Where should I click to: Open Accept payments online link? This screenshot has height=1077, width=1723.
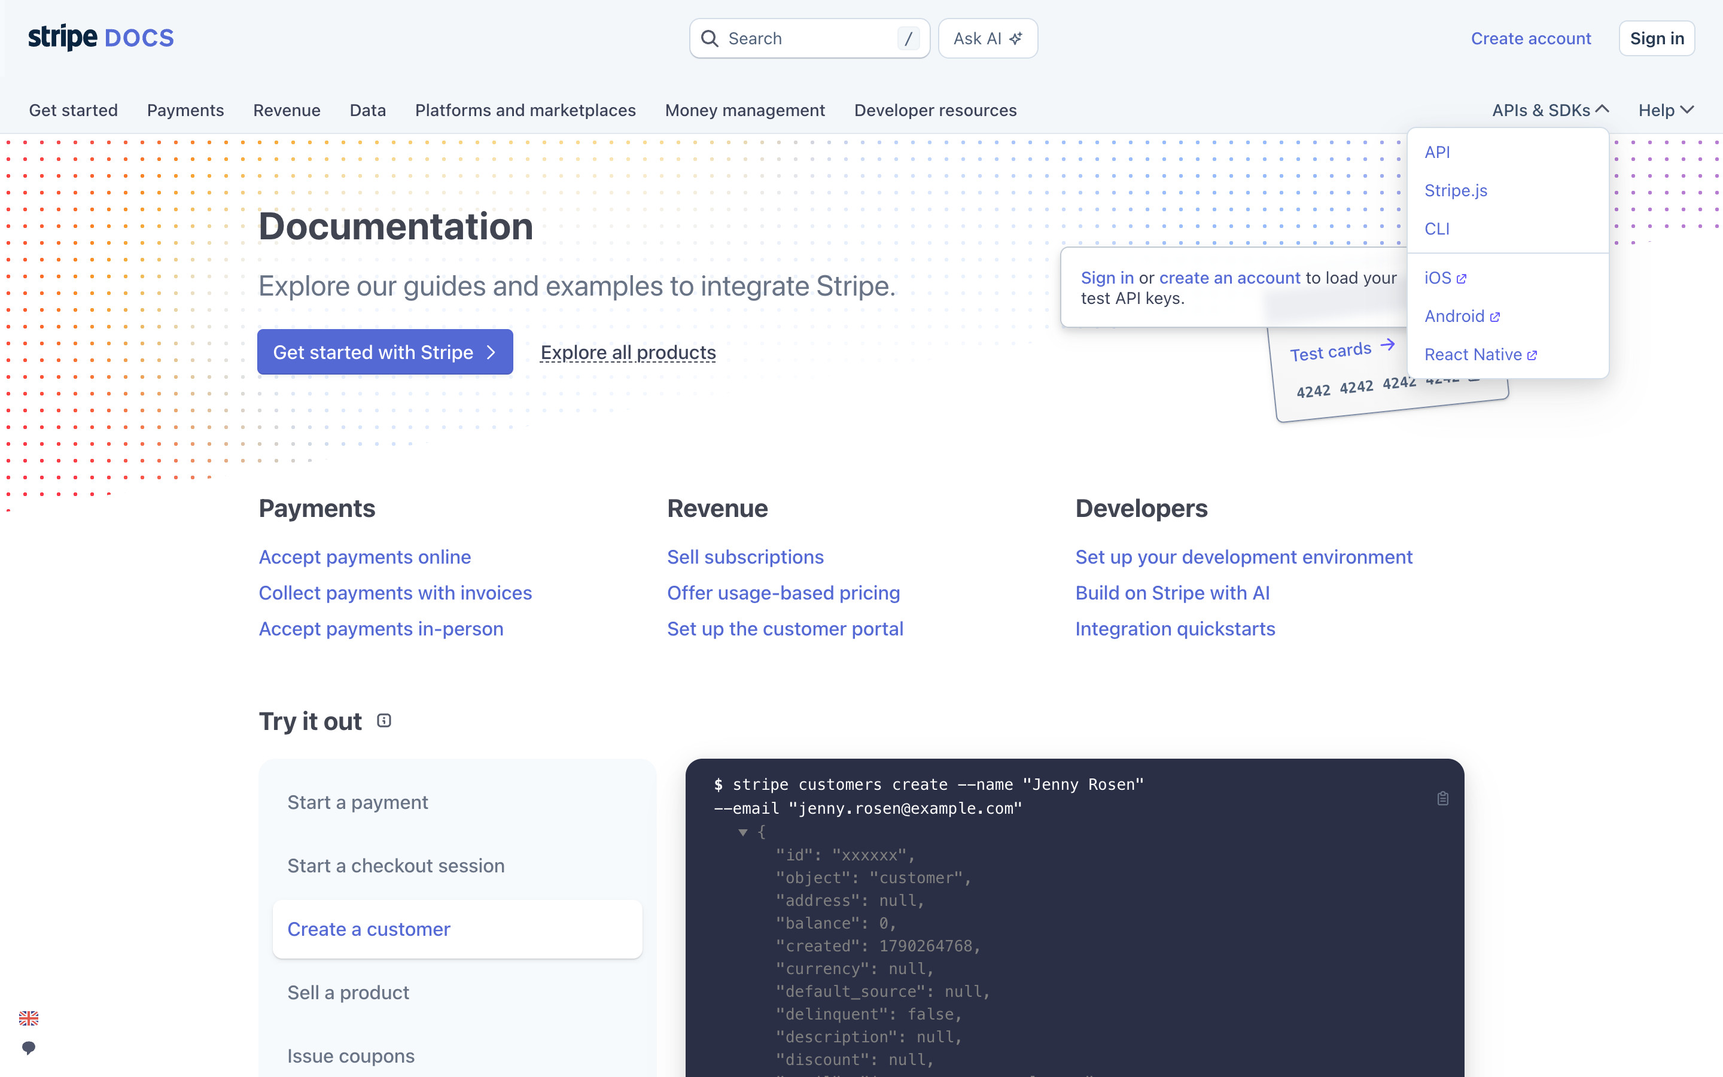(364, 557)
